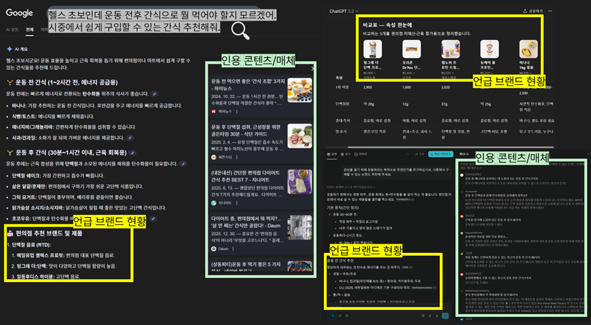Select the 빙그레 더단백 product image

(371, 50)
